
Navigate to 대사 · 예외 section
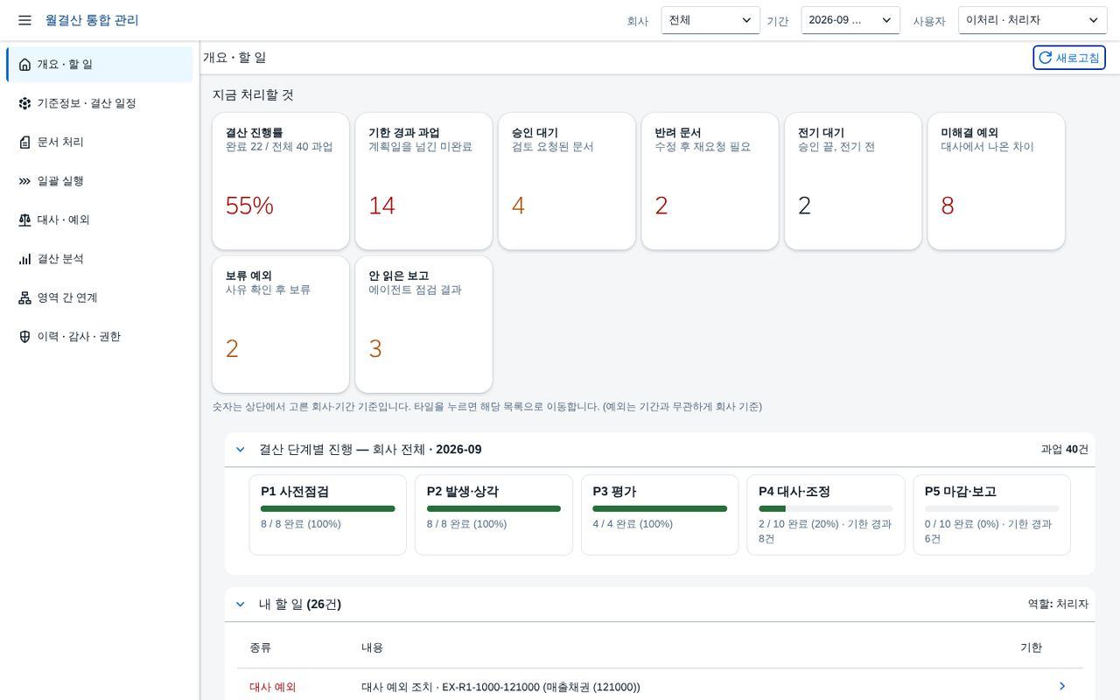coord(100,220)
